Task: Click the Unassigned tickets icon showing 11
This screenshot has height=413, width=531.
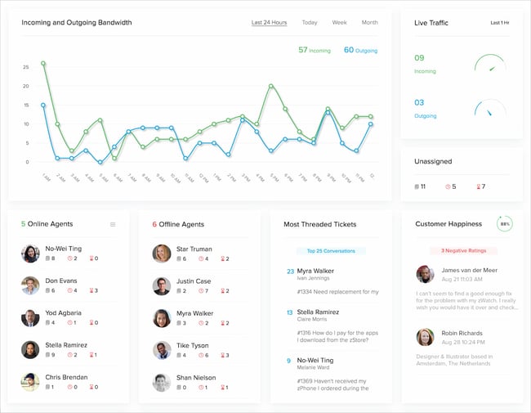Action: 417,186
